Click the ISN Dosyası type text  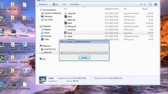tap(129, 39)
